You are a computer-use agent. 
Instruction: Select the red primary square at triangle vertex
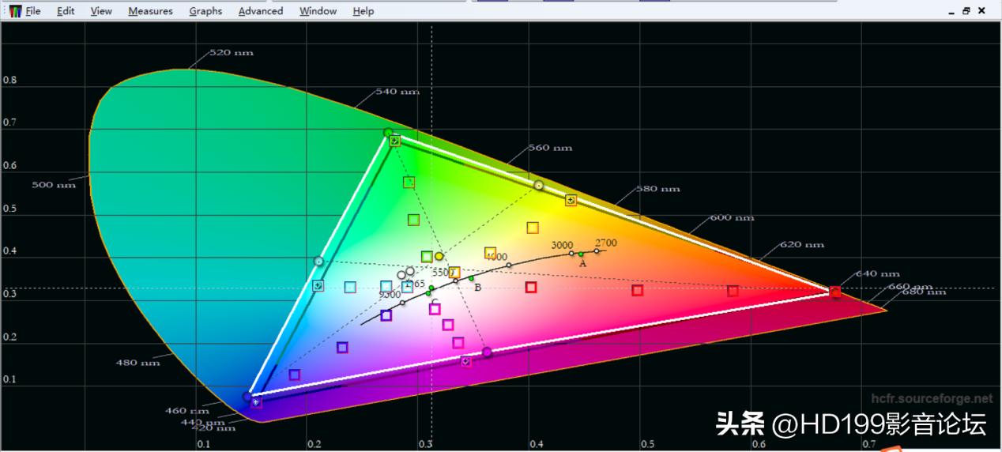click(835, 292)
